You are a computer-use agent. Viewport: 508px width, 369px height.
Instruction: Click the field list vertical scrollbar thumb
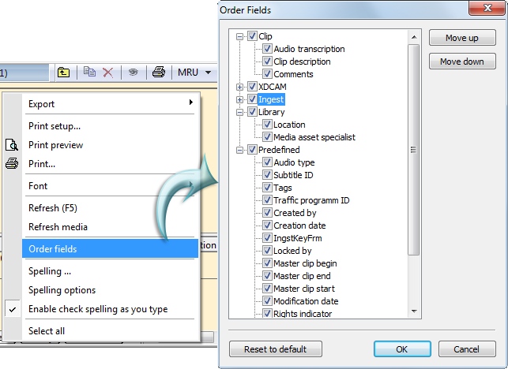(414, 150)
